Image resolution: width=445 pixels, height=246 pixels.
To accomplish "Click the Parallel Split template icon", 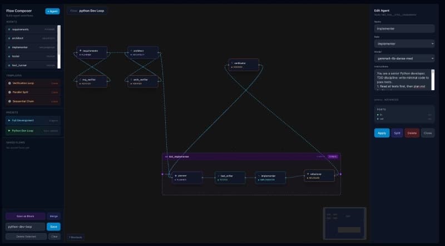I will click(9, 92).
